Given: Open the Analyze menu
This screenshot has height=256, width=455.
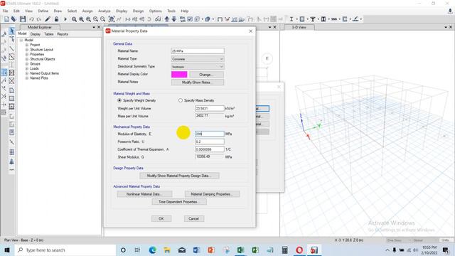Looking at the screenshot, I should [x=105, y=11].
